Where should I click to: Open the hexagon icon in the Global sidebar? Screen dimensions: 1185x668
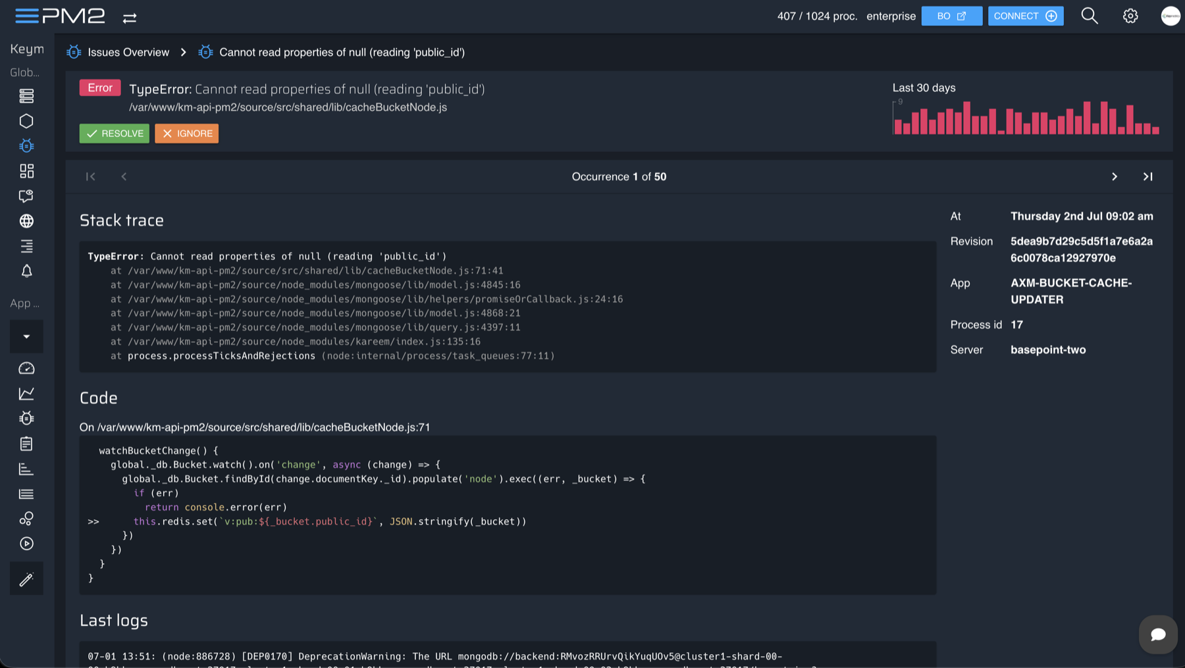(x=26, y=121)
